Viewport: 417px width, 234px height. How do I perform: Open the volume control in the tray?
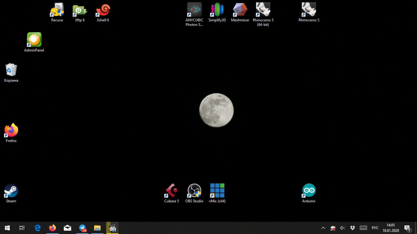342,228
